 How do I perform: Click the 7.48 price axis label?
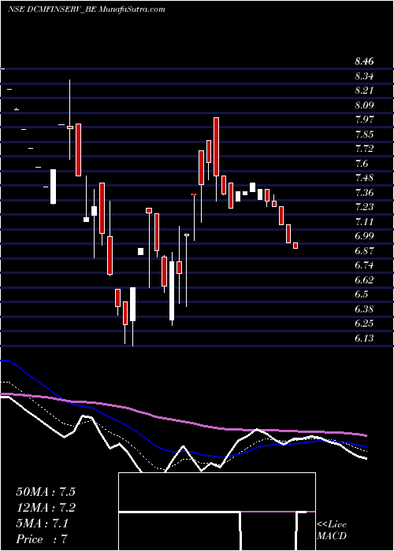tap(364, 178)
